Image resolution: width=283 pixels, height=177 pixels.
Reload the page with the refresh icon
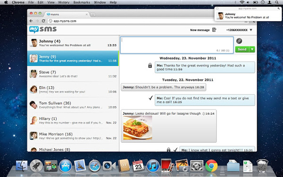(x=43, y=21)
